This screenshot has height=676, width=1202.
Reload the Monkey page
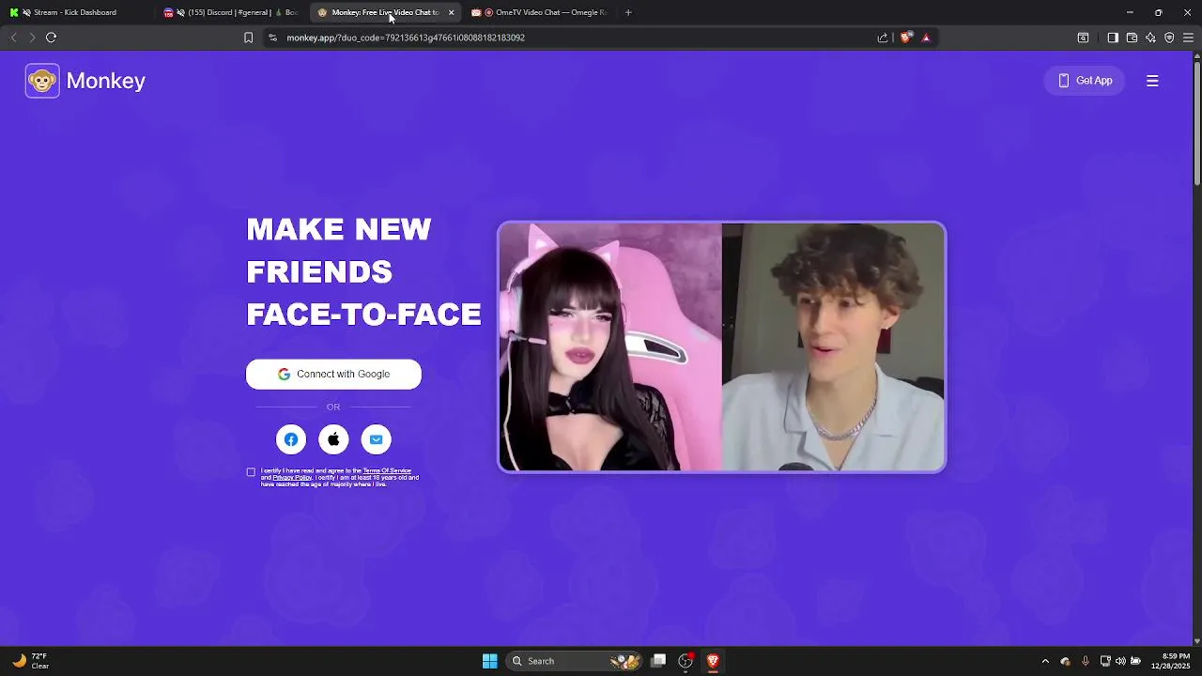(52, 38)
